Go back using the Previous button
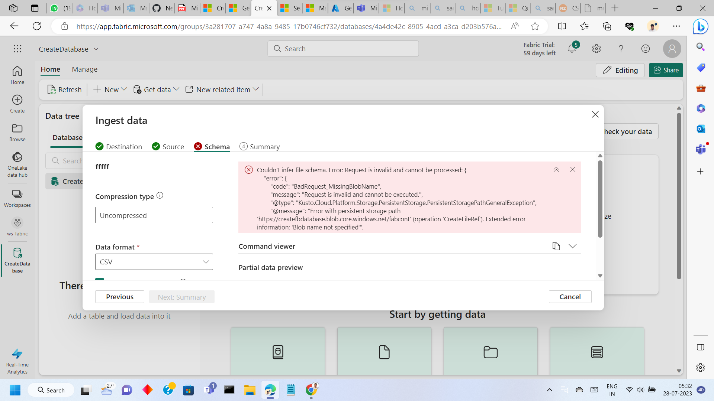Viewport: 714px width, 401px height. [119, 296]
